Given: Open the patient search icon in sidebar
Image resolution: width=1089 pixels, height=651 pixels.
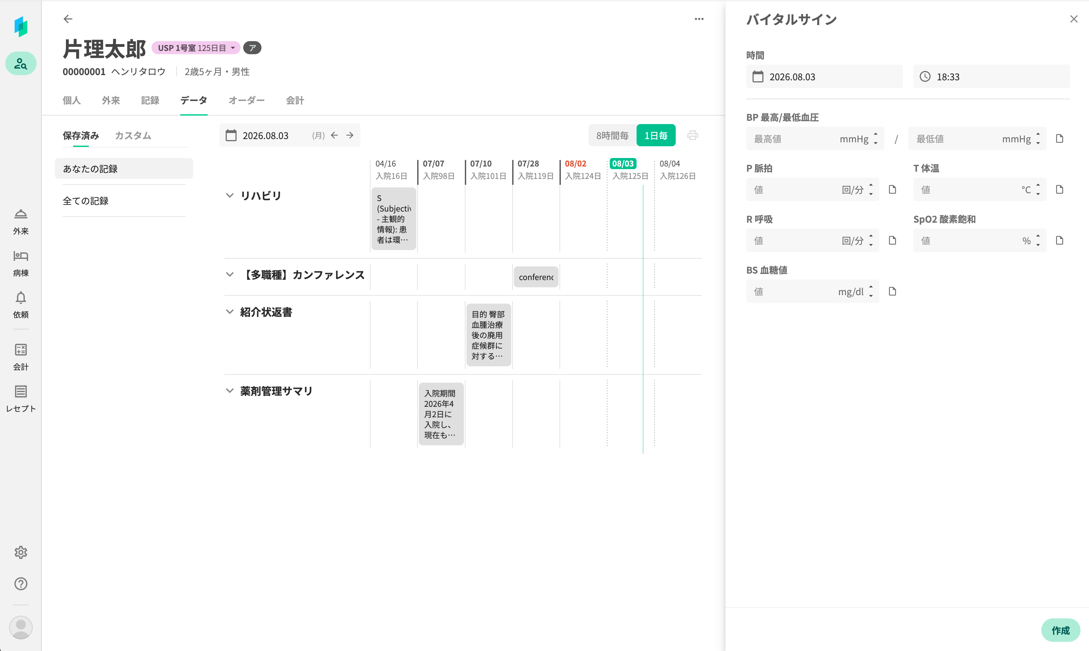Looking at the screenshot, I should tap(21, 64).
